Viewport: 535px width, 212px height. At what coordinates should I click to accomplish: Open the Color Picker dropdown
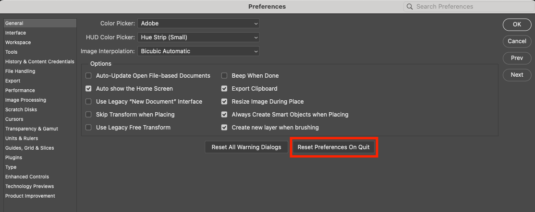(198, 24)
